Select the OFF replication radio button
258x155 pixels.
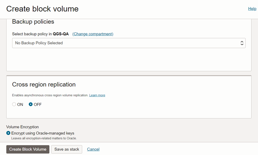point(31,104)
